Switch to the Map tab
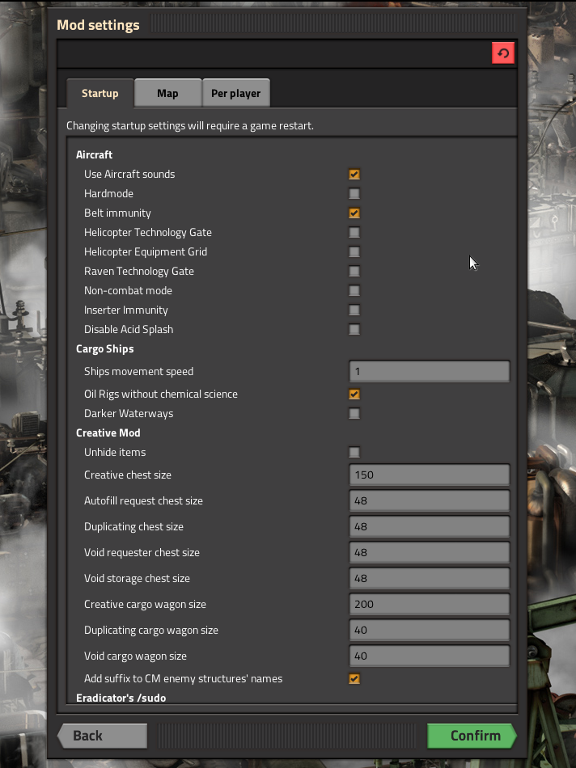Screen dimensions: 576x768 (167, 93)
